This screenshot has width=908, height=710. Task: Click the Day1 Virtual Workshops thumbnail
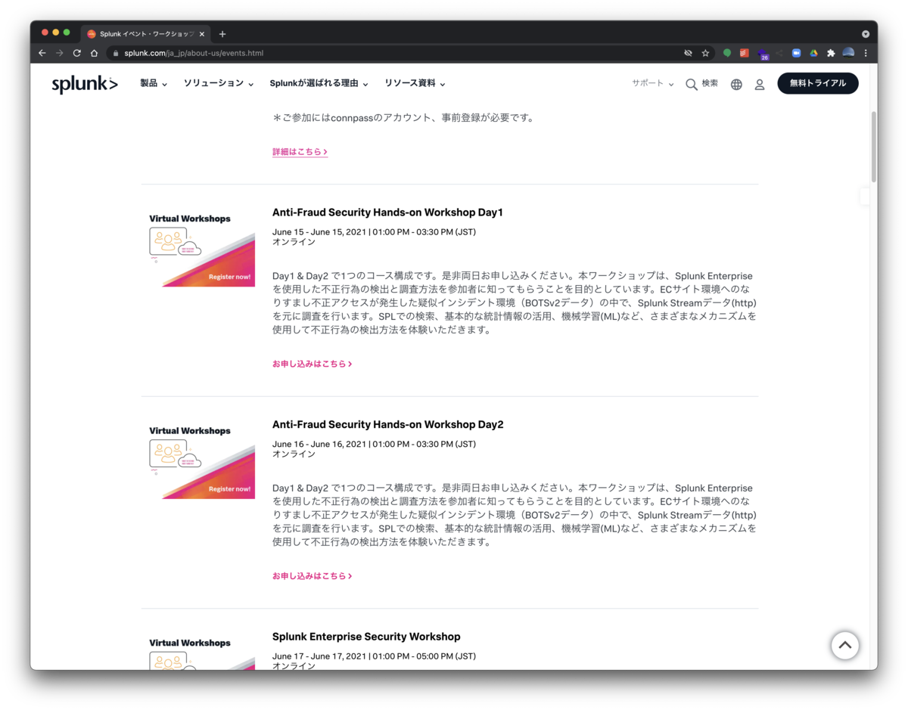point(202,249)
